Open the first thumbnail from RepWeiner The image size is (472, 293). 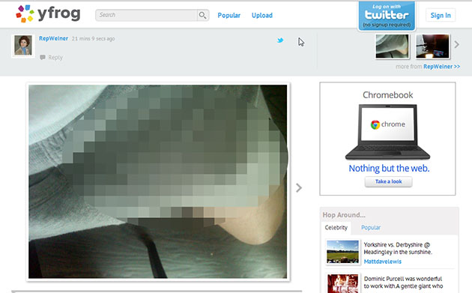pyautogui.click(x=393, y=46)
